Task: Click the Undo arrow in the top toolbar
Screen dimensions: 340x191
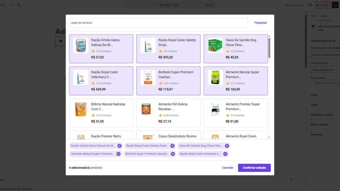Action: point(3,5)
